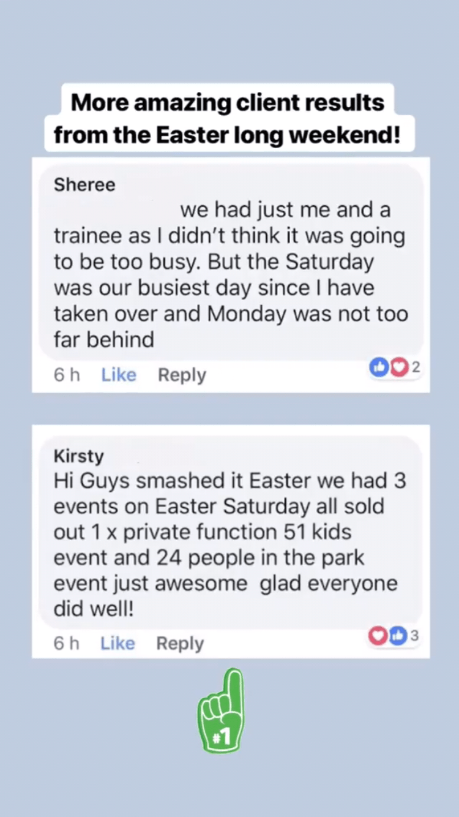Viewport: 459px width, 817px height.
Task: Open reaction count 2 on Sheree's comment
Action: pyautogui.click(x=416, y=367)
